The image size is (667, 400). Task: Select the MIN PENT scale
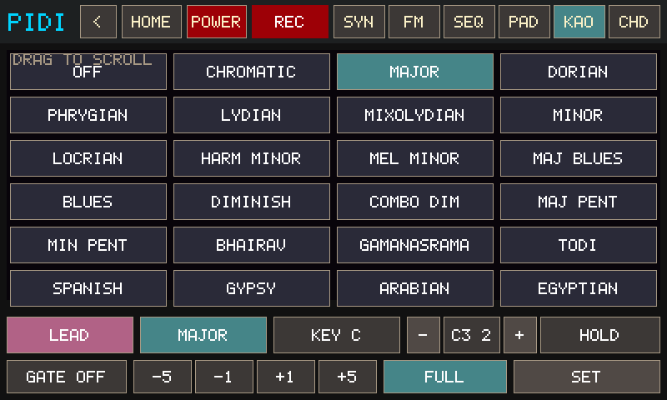click(x=88, y=245)
